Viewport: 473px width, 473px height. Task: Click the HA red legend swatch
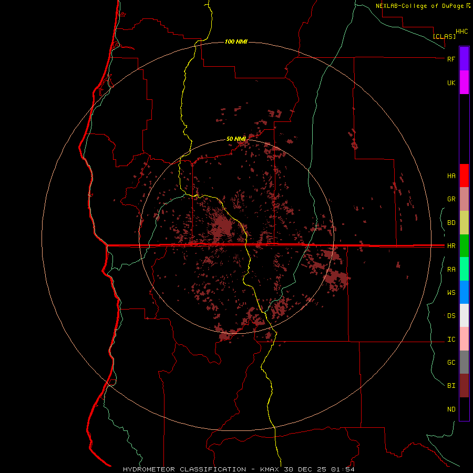(x=464, y=176)
